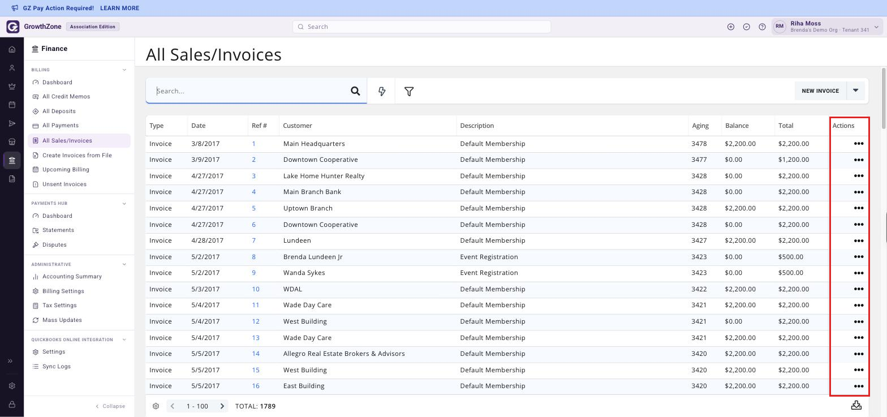The width and height of the screenshot is (887, 417).
Task: Open Billing Dashboard menu item
Action: point(57,83)
